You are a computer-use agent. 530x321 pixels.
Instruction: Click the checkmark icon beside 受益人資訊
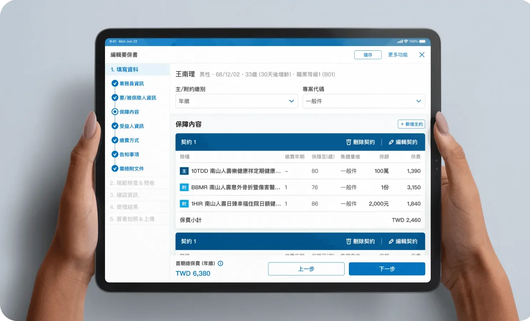coord(115,126)
